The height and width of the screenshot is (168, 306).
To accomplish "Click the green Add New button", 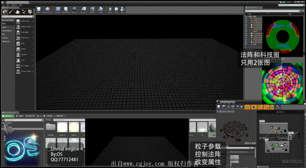I will [8, 116].
